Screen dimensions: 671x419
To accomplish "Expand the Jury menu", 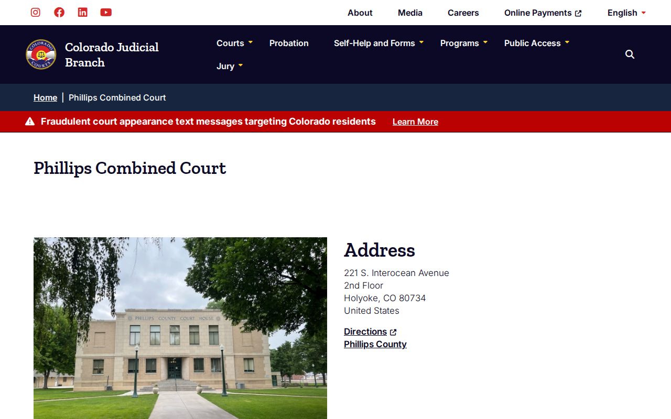I will pyautogui.click(x=230, y=66).
